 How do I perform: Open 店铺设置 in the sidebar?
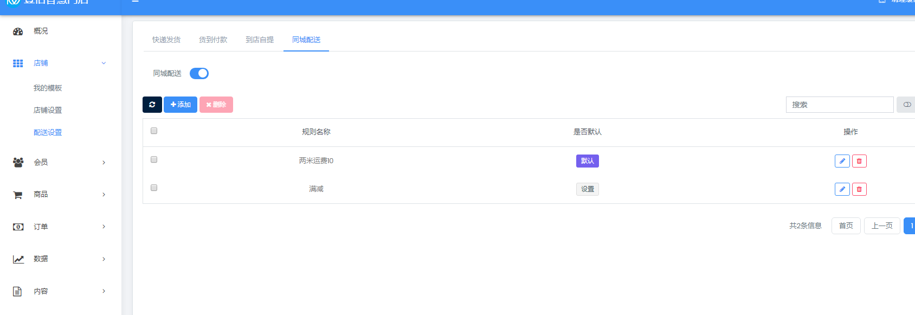pos(48,110)
